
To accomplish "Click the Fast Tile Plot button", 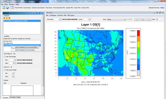I will 19,8.
